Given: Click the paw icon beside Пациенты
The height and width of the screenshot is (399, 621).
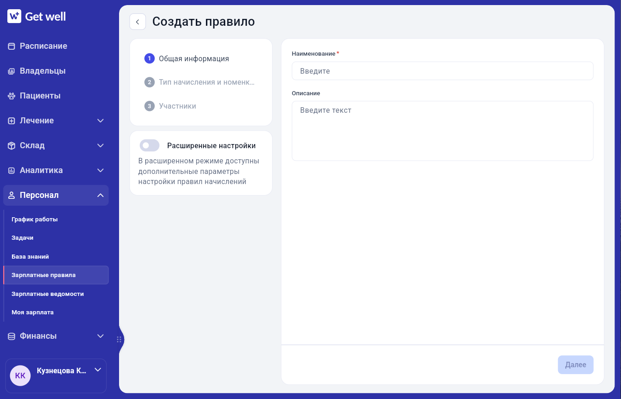Looking at the screenshot, I should (x=11, y=96).
